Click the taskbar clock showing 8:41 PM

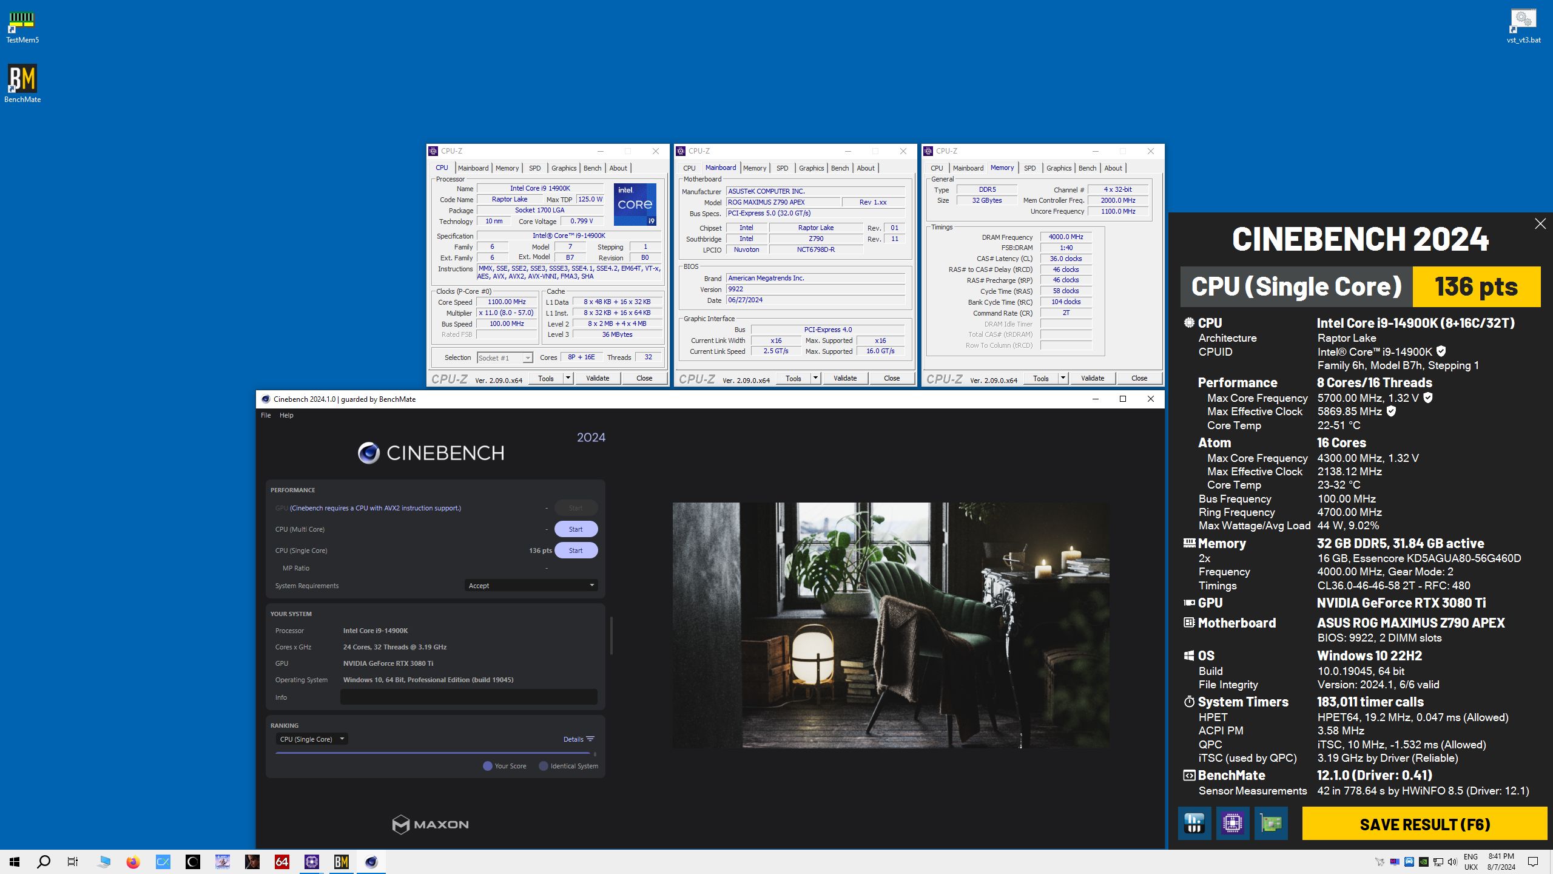pyautogui.click(x=1501, y=862)
